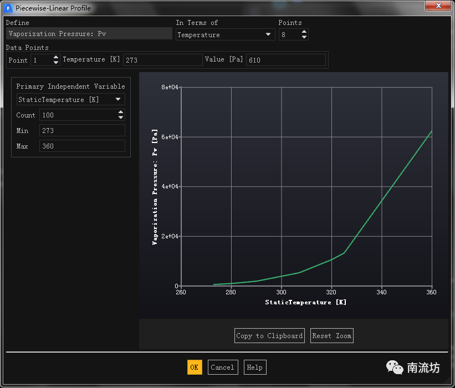Viewport: 455px width, 388px height.
Task: Select the Value [Pa] input field
Action: 285,60
